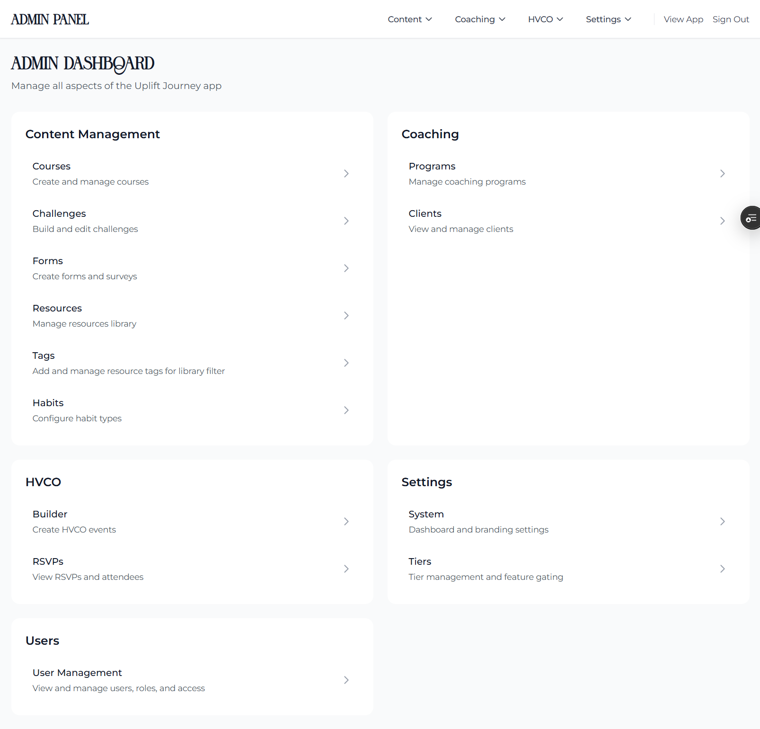Click chevron arrow on Programs row
Viewport: 760px width, 729px height.
point(723,174)
